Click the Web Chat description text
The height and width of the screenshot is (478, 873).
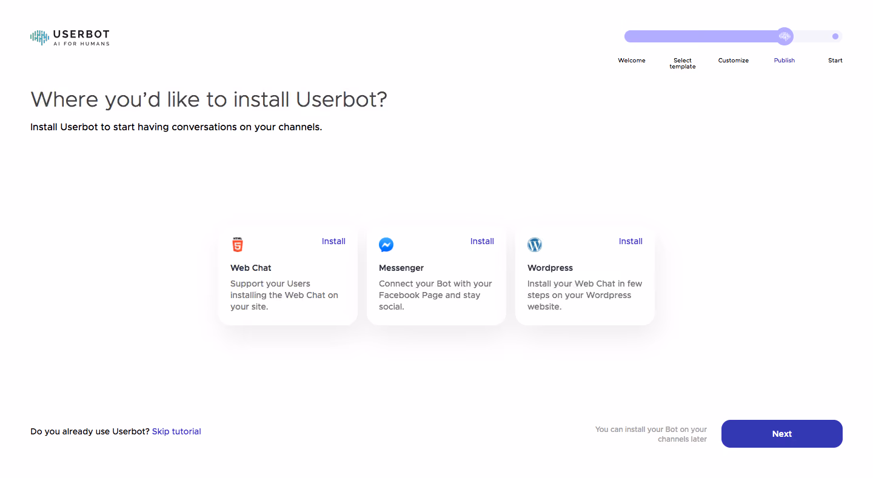click(284, 295)
